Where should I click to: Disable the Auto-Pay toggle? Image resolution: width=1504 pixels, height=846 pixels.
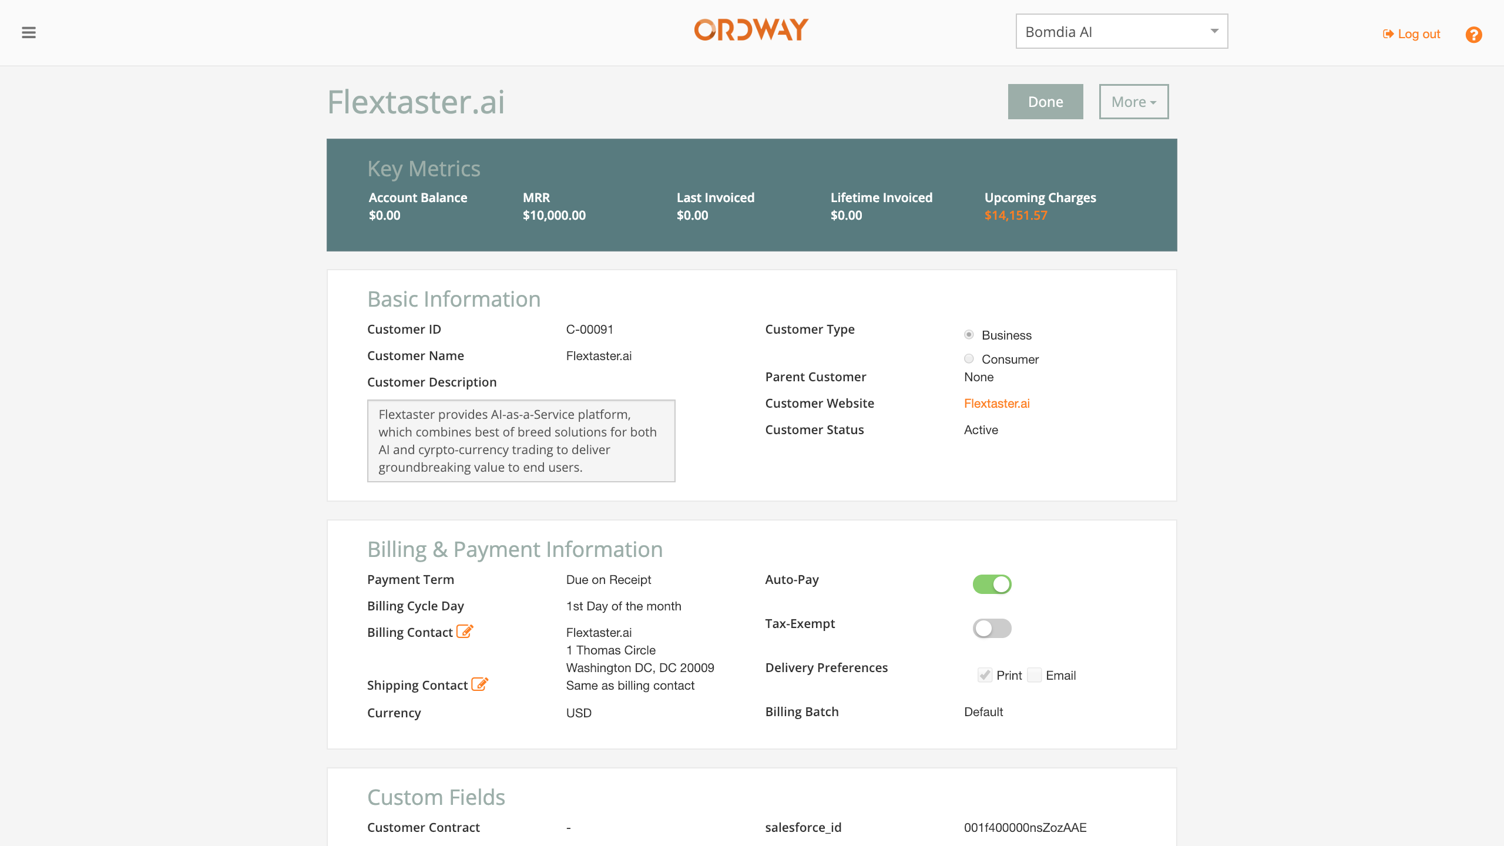coord(992,584)
